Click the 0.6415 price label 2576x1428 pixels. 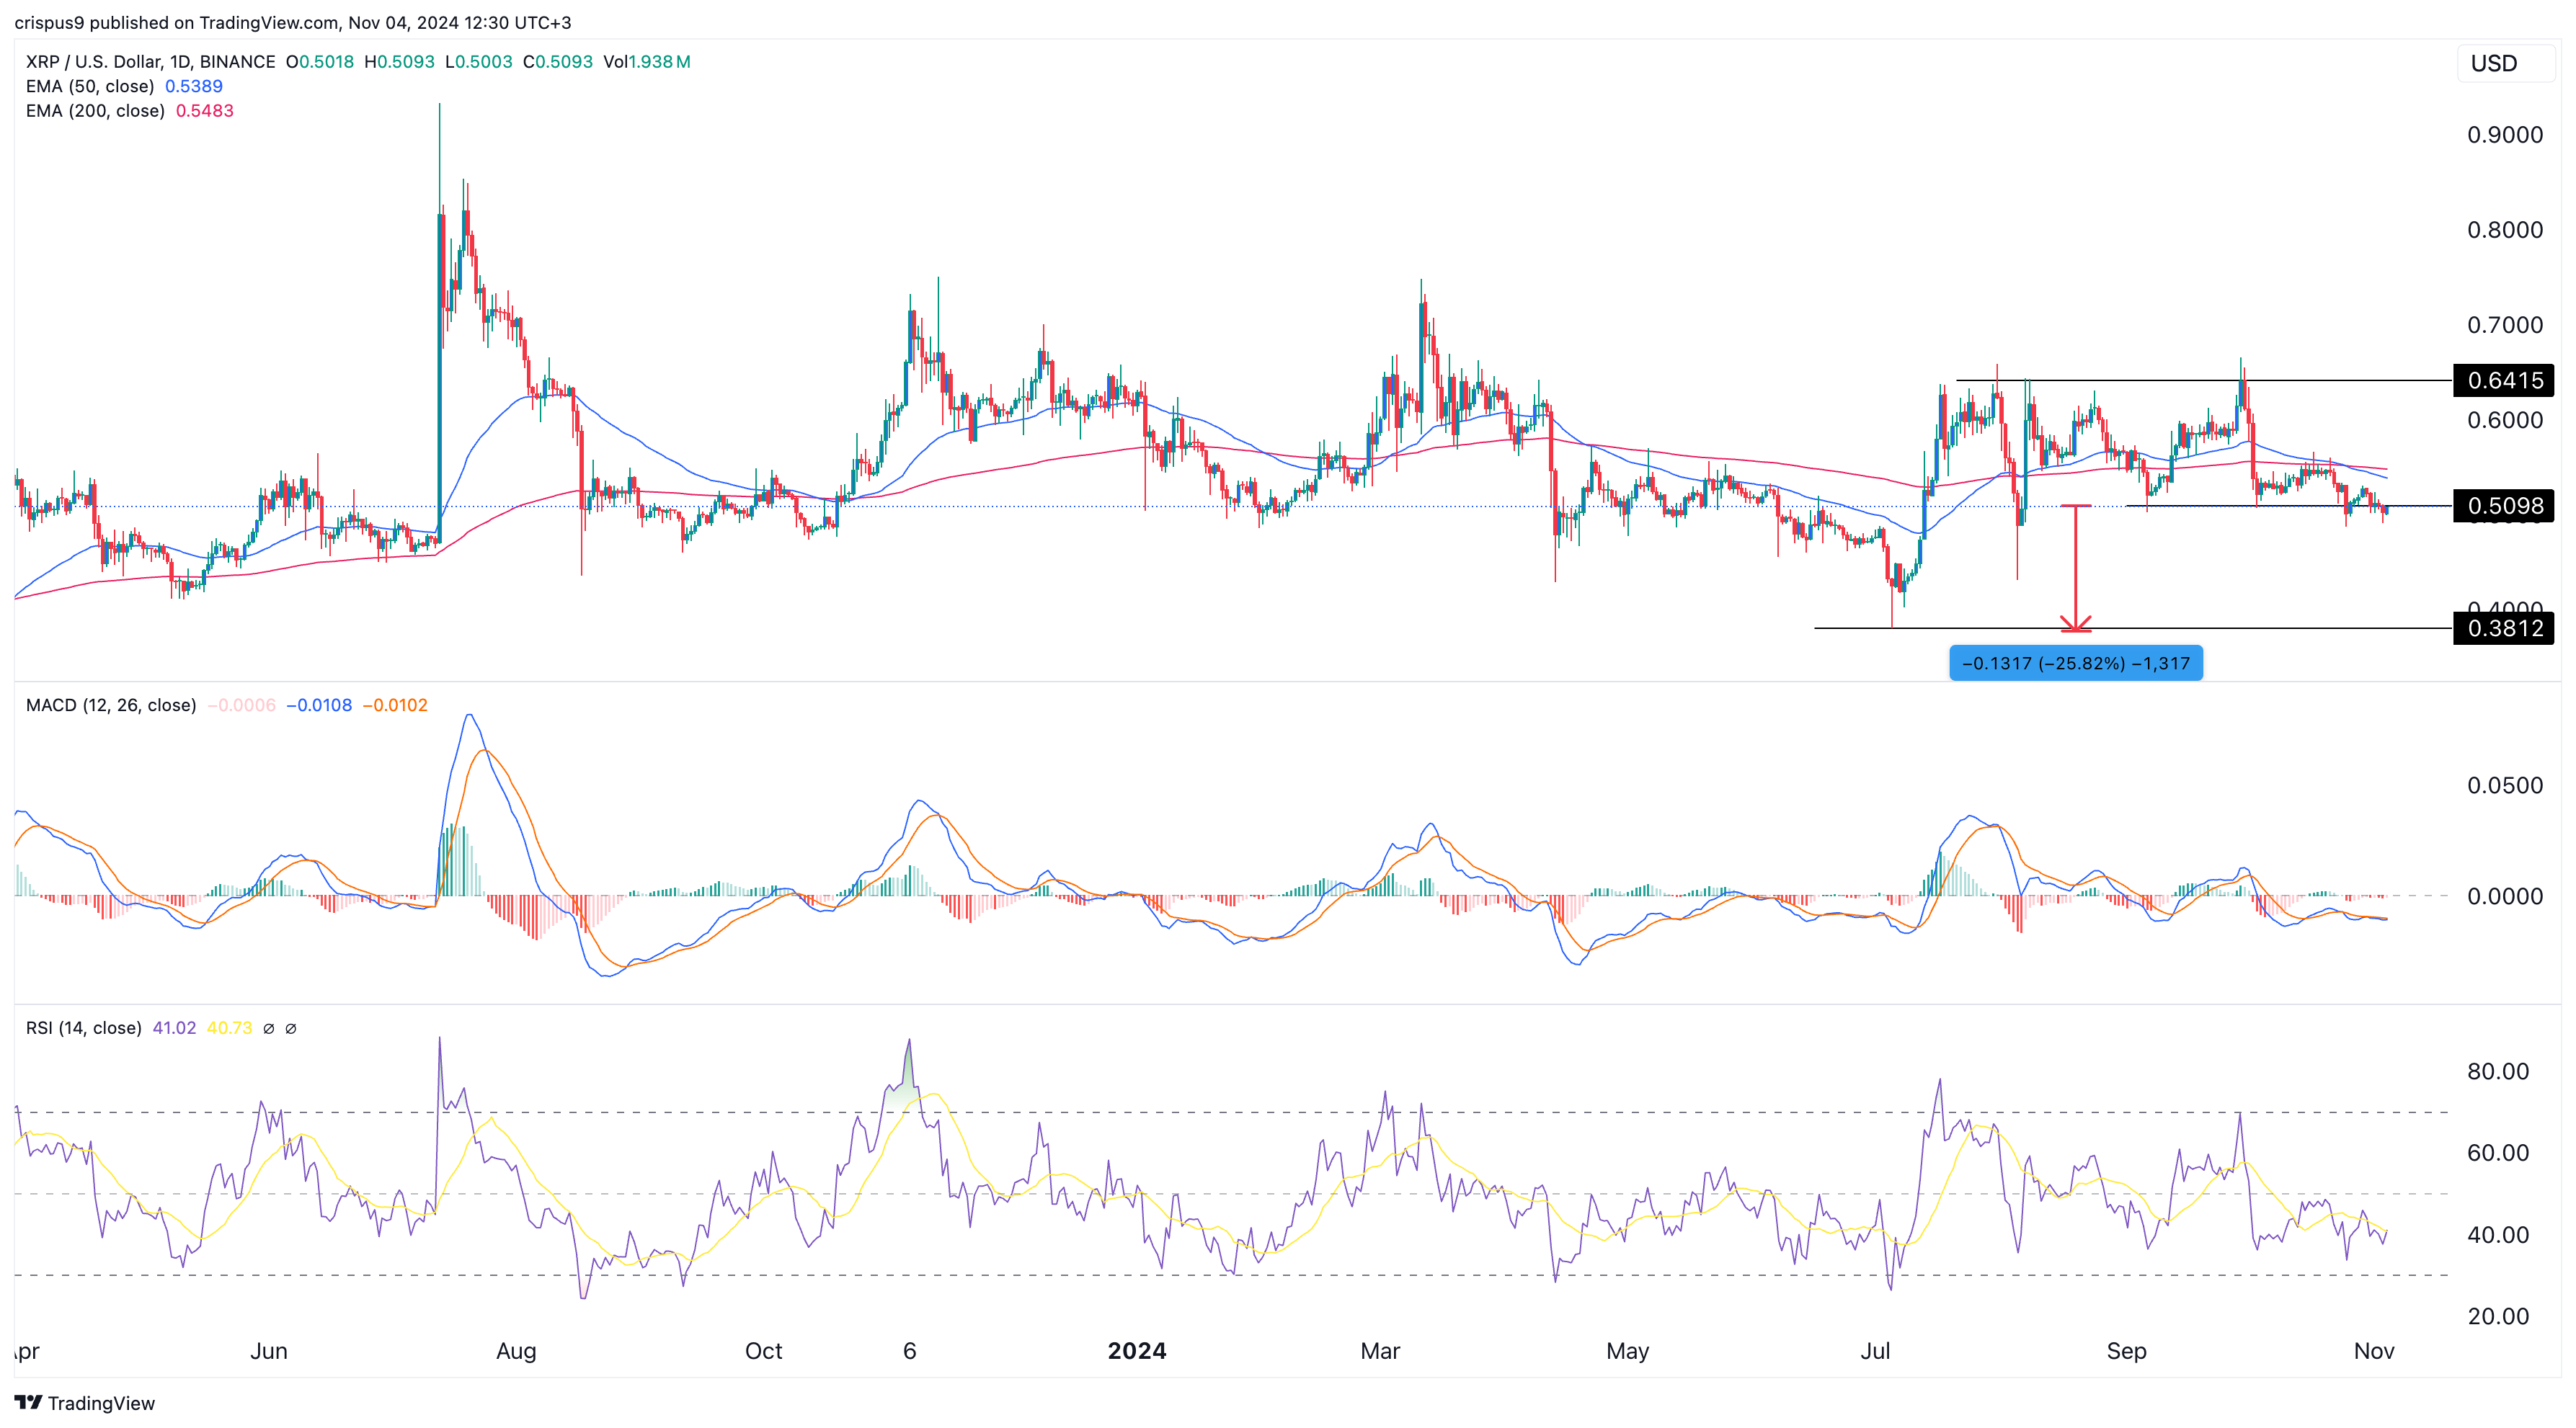pyautogui.click(x=2504, y=380)
